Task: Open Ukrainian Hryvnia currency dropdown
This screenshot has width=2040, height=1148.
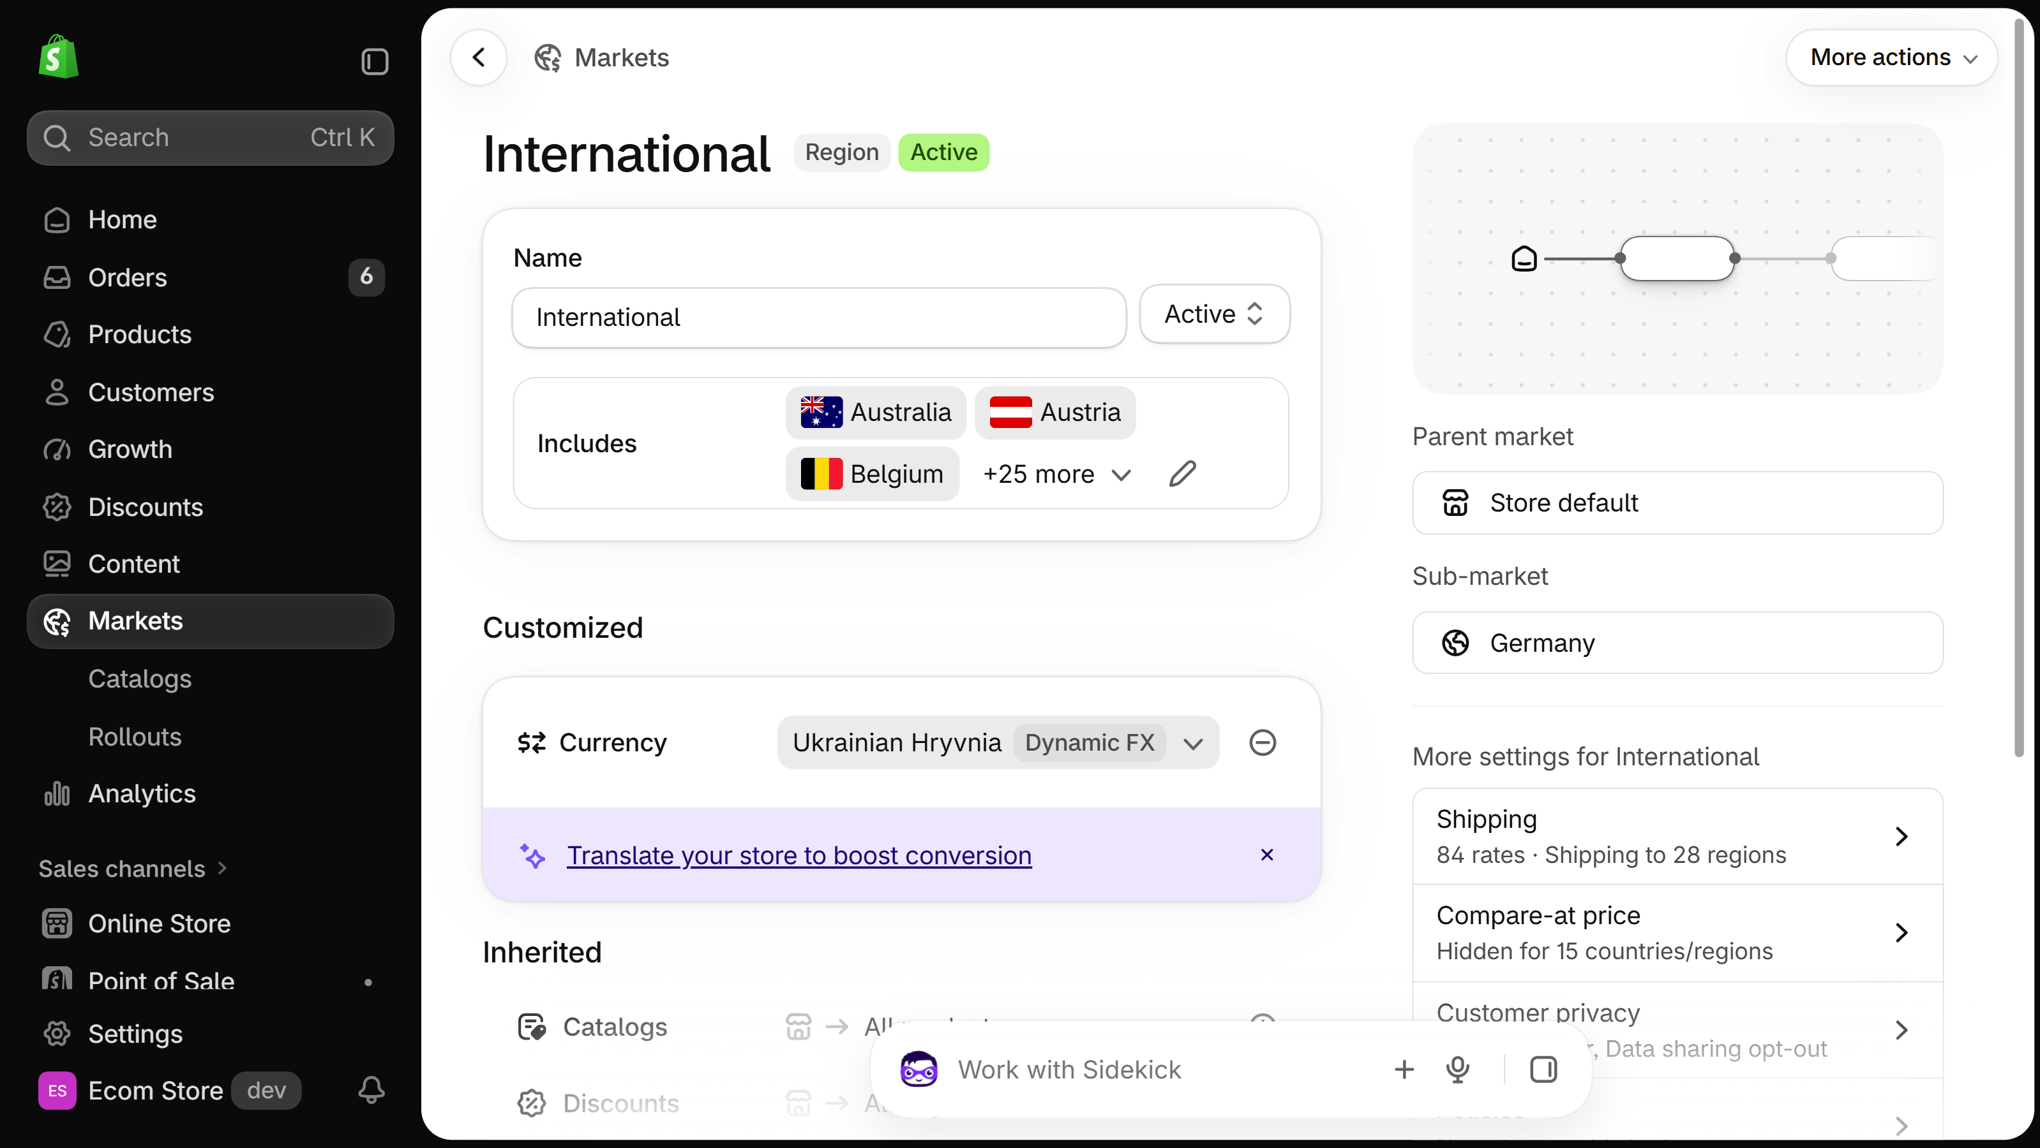Action: click(998, 742)
